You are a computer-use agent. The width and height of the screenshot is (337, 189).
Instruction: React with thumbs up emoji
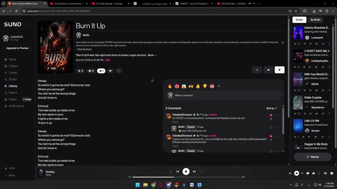click(x=198, y=86)
